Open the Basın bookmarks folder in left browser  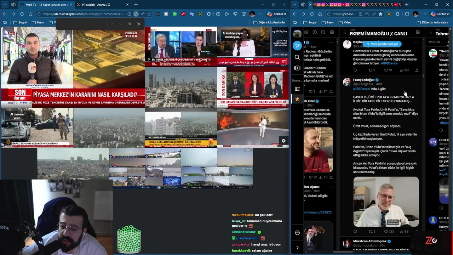click(38, 22)
